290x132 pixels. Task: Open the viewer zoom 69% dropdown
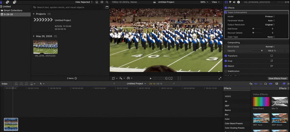[x=204, y=2]
